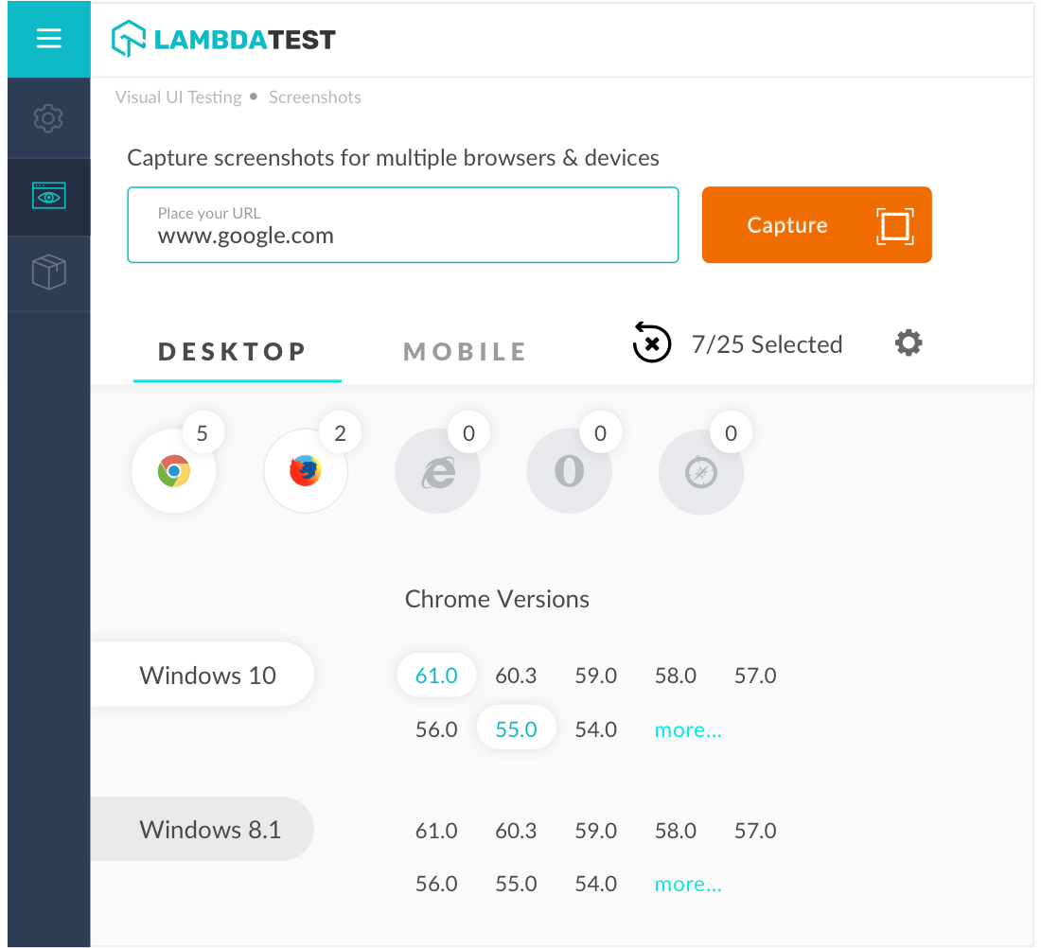Select the Safari browser icon

[701, 471]
